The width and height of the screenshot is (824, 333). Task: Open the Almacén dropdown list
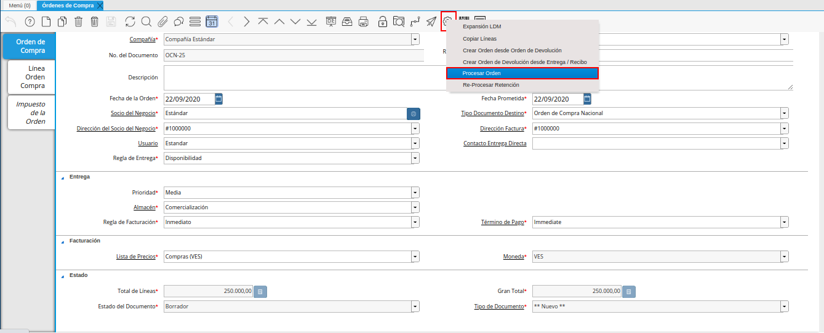pyautogui.click(x=415, y=207)
